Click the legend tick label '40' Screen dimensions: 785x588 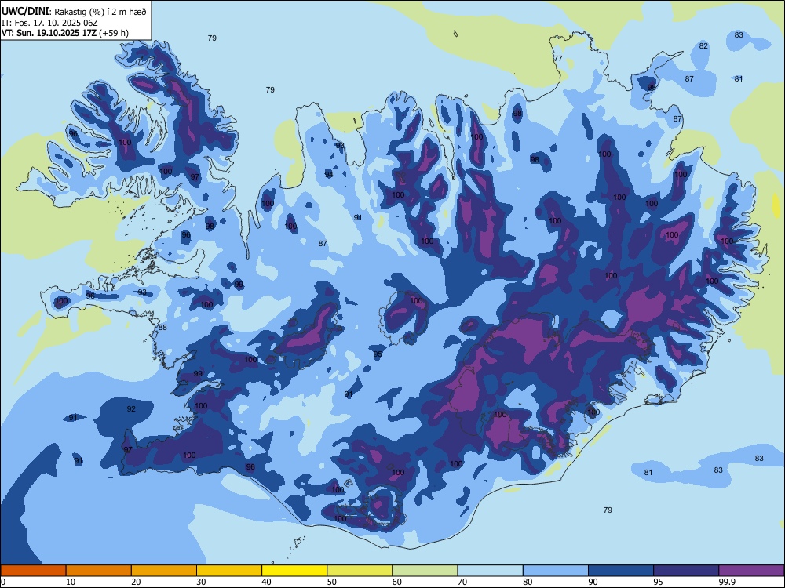[266, 582]
